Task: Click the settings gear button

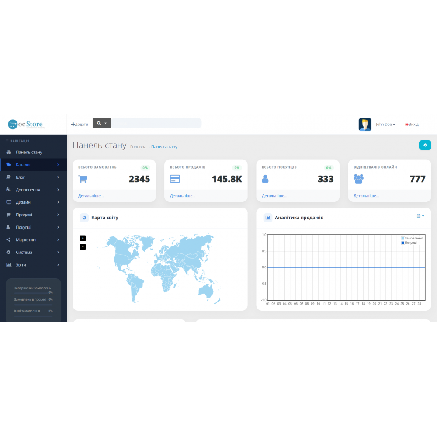Action: [x=425, y=145]
